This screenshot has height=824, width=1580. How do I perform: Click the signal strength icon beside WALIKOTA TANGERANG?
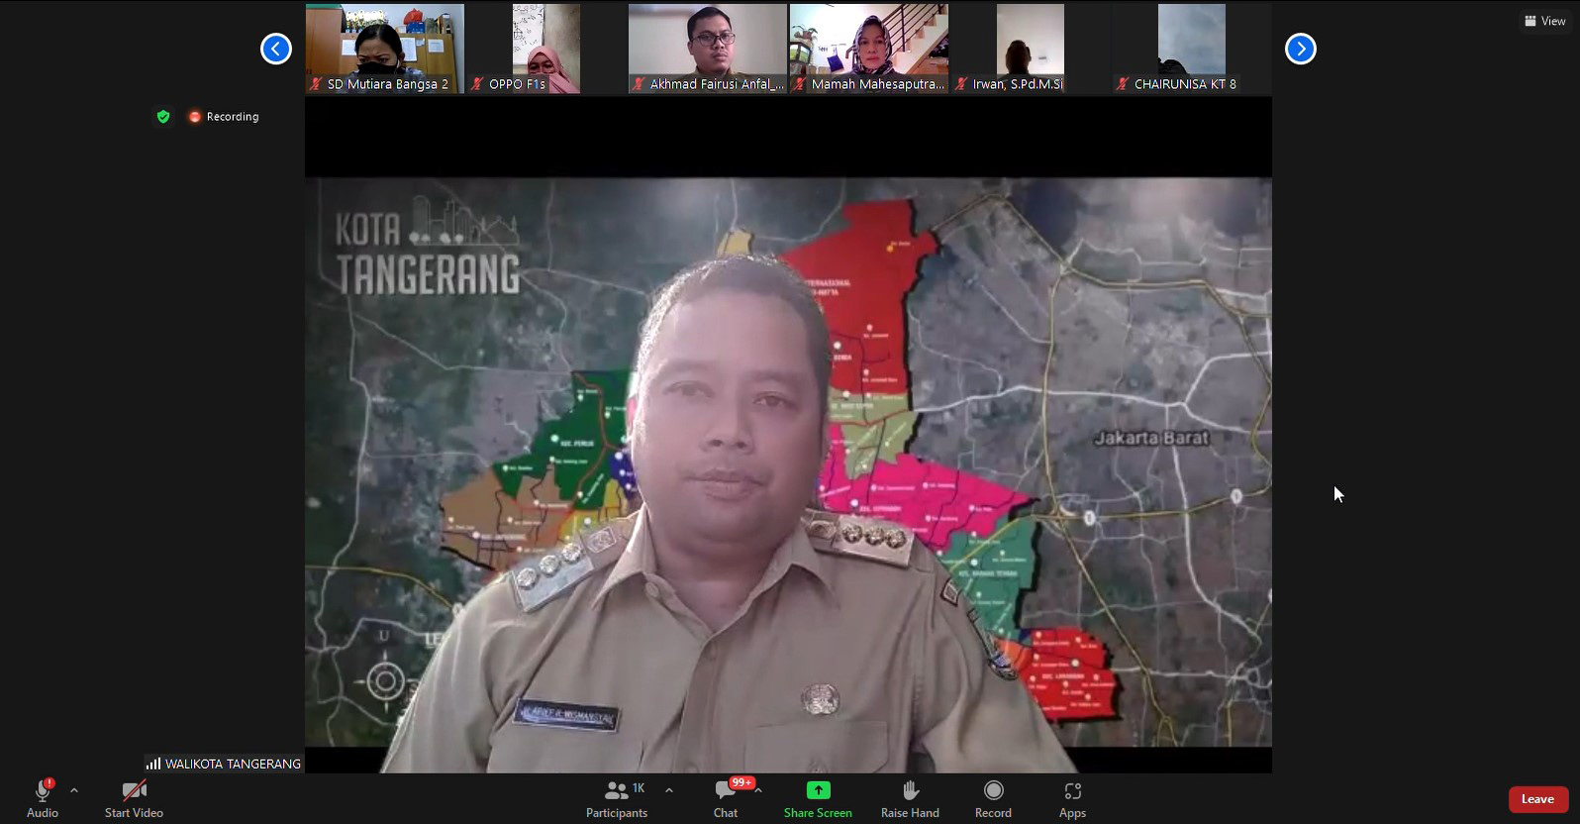(153, 764)
